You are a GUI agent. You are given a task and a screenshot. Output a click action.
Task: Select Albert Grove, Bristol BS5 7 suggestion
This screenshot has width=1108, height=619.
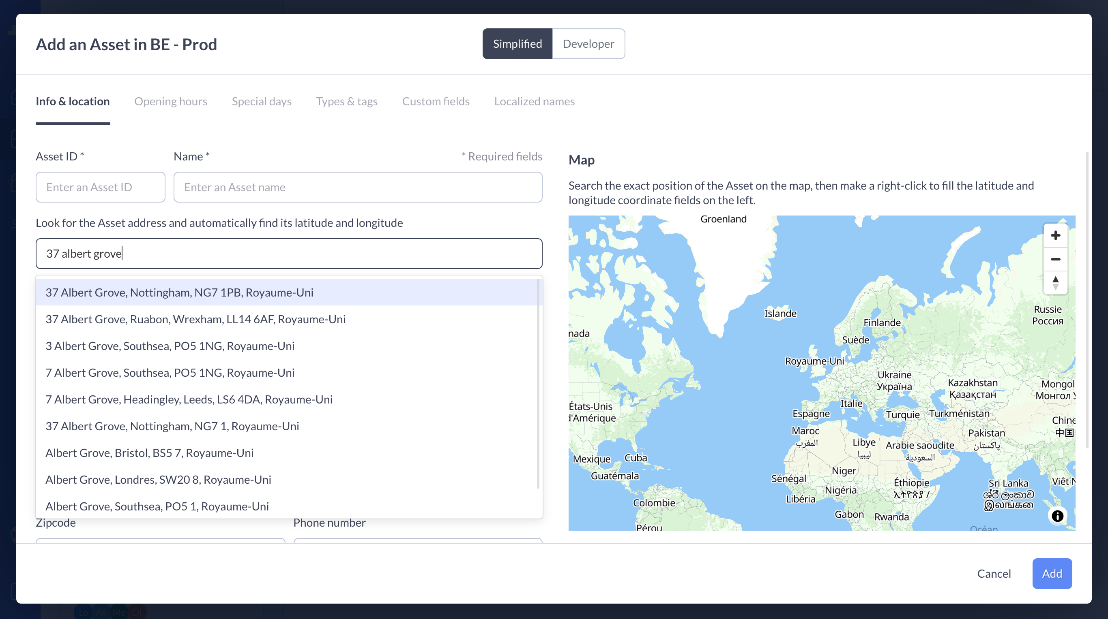(x=149, y=453)
